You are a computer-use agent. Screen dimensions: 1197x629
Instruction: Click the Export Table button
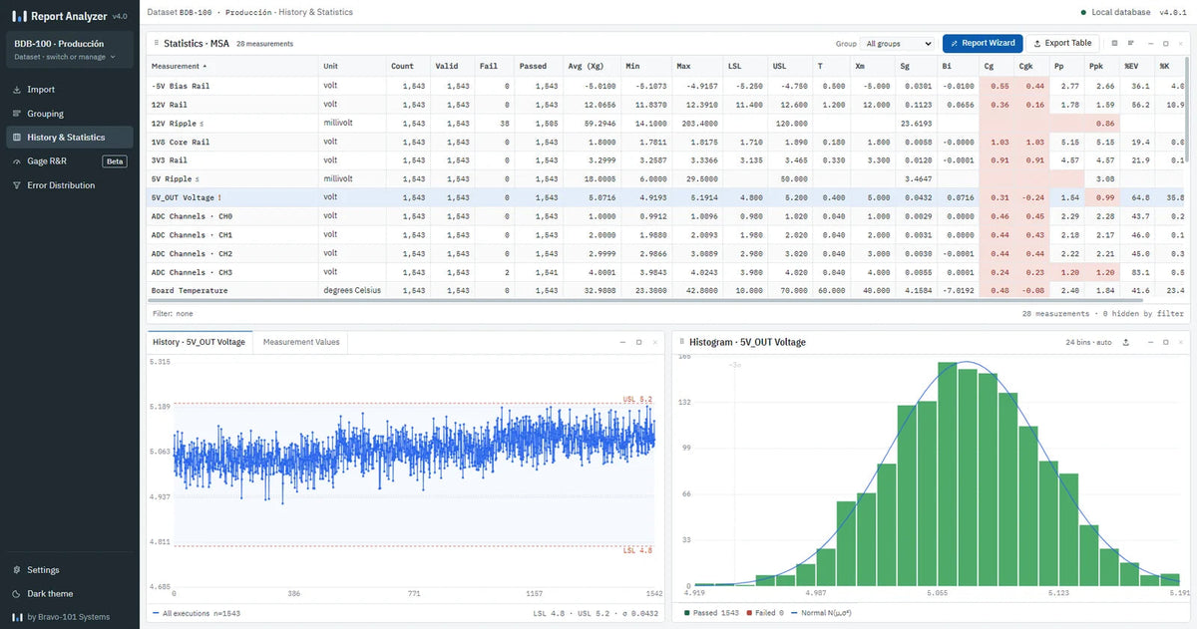pyautogui.click(x=1063, y=44)
